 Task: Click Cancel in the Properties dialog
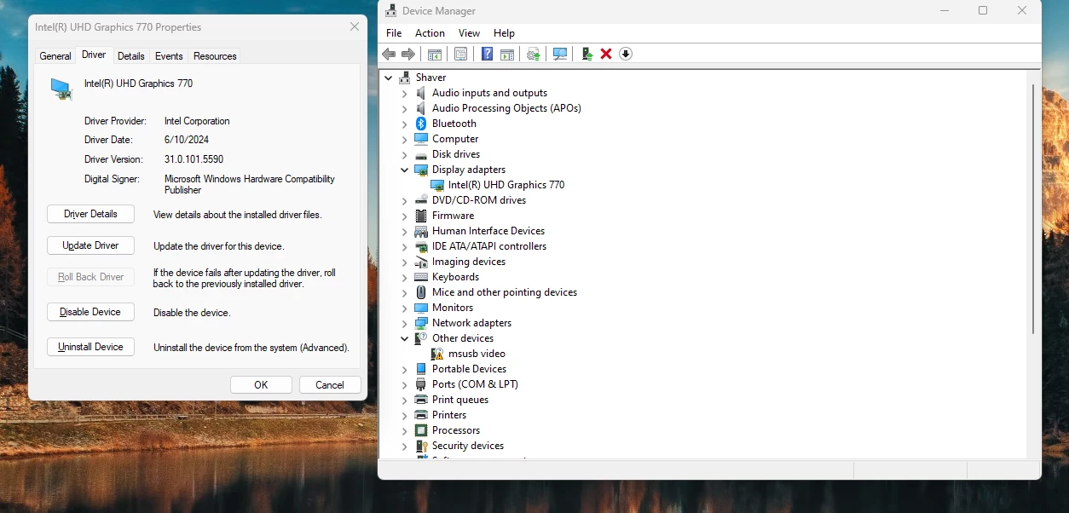tap(330, 385)
